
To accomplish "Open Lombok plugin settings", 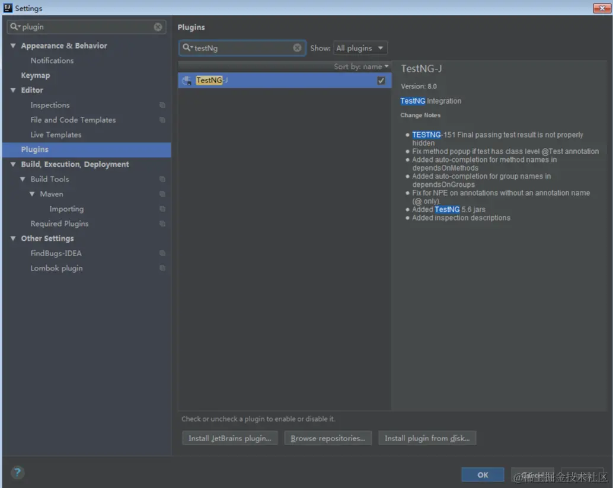I will [57, 268].
